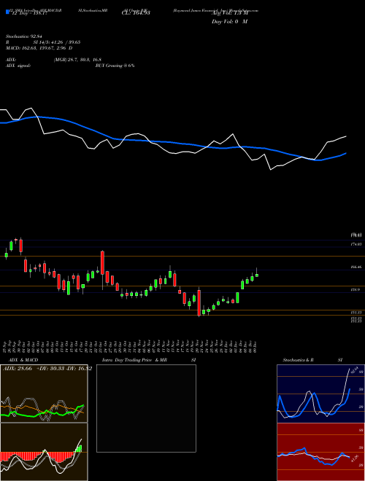Click the Intra Day Trading Price & MR title
The height and width of the screenshot is (481, 365).
coord(134,360)
